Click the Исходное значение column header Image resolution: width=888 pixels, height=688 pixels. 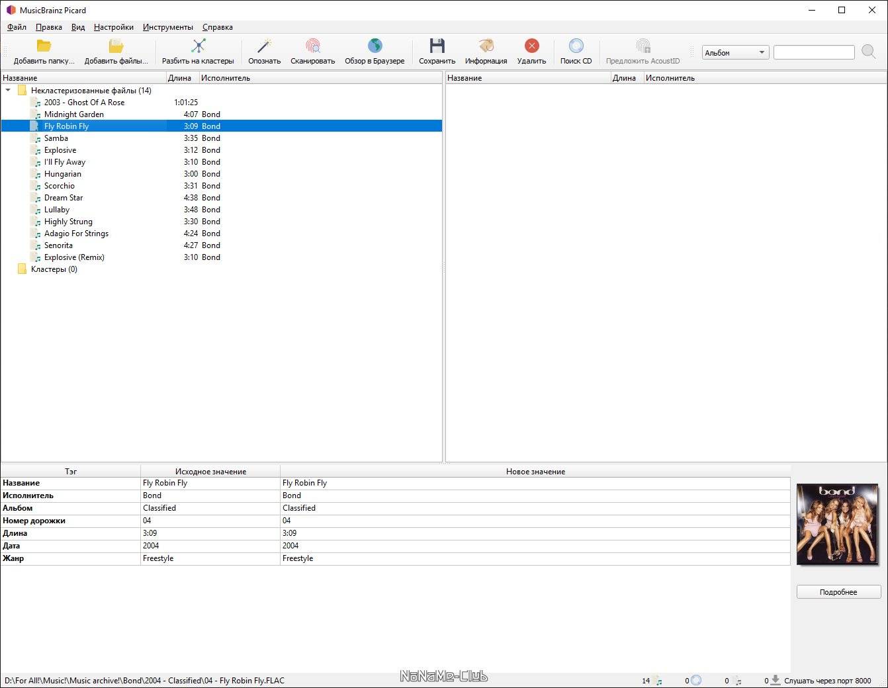tap(210, 472)
